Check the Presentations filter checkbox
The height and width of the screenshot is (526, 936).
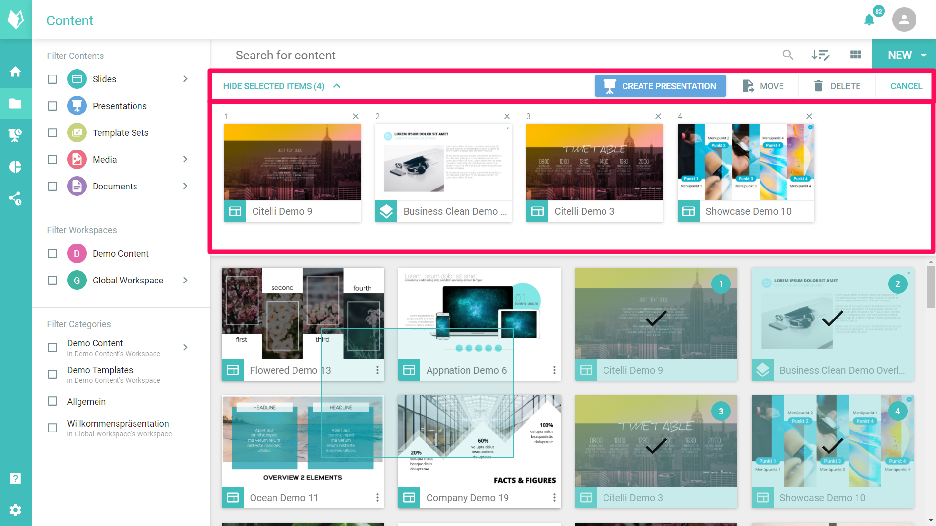click(x=53, y=106)
